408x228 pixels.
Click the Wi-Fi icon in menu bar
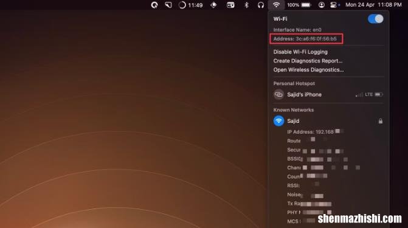click(x=276, y=5)
